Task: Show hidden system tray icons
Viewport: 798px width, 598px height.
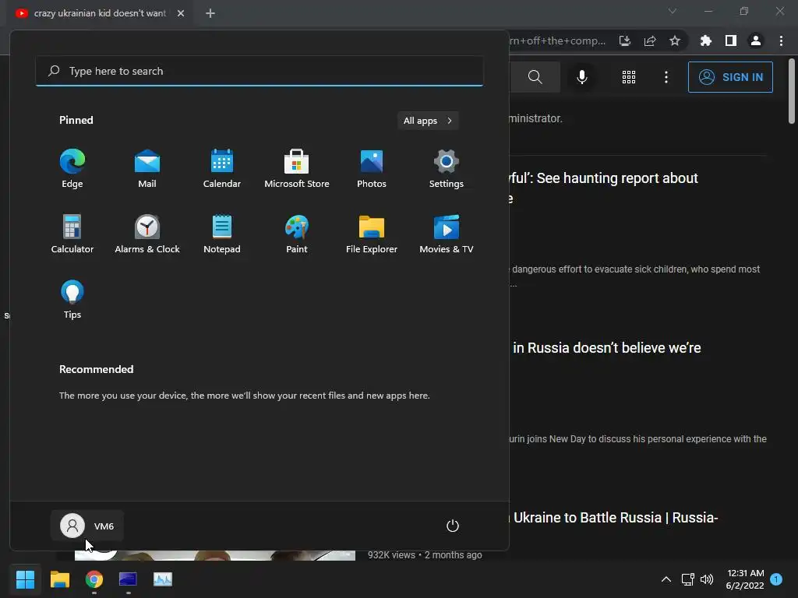Action: point(666,579)
